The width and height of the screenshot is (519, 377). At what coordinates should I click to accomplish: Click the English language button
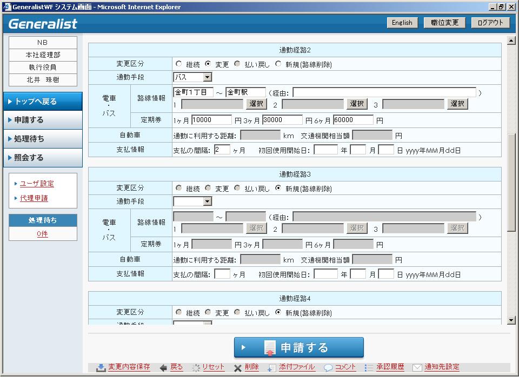click(402, 23)
